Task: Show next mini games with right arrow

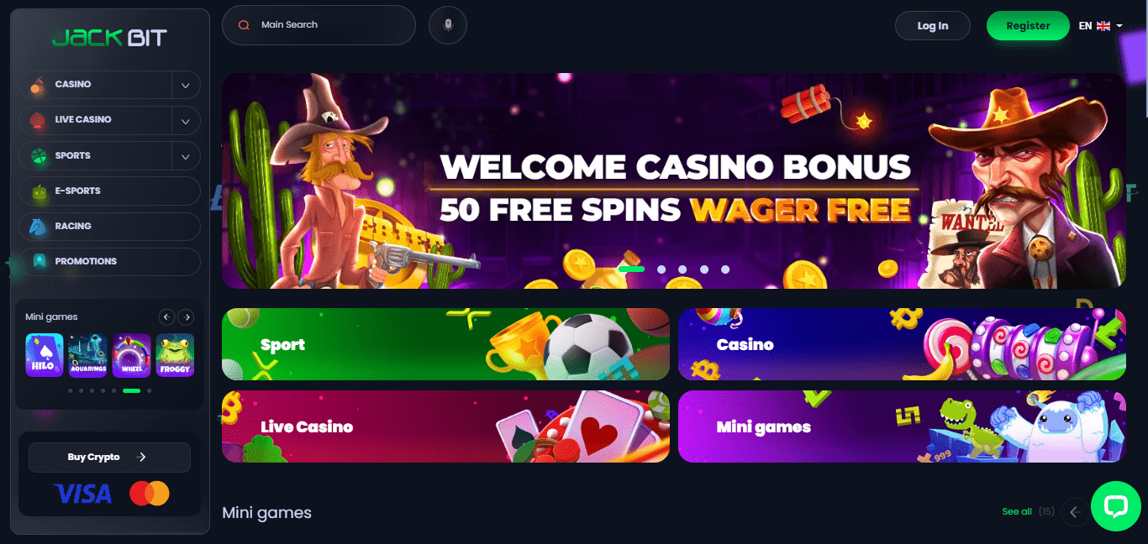Action: pos(187,317)
